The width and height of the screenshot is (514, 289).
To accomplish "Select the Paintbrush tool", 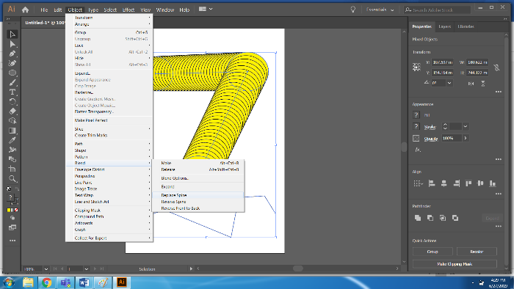I will (12, 82).
